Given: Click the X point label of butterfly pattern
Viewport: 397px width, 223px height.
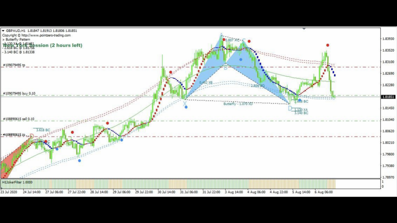Looking at the screenshot, I should (x=185, y=104).
